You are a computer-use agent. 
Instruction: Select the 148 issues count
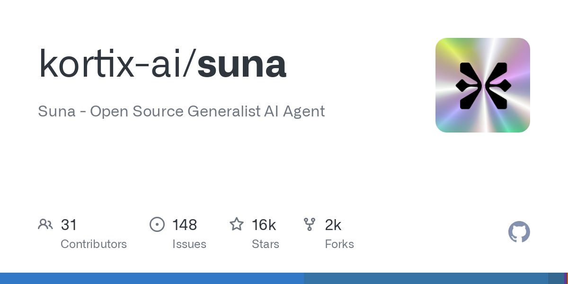[x=185, y=224]
